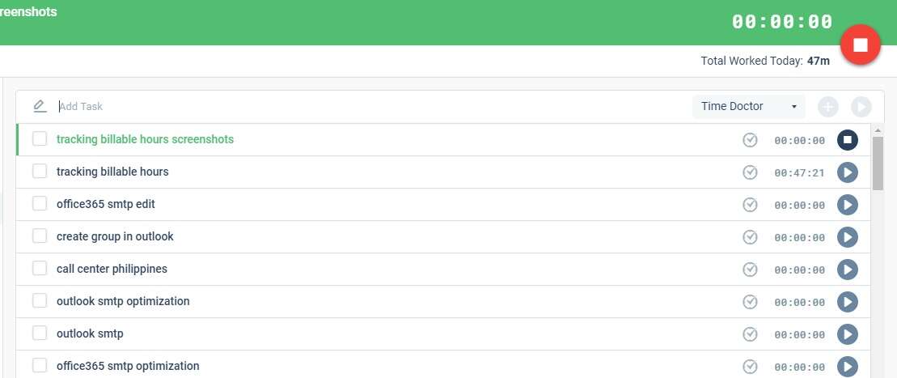Check the office365 smtp edit checkbox
Screen dimensions: 897x378
(40, 204)
